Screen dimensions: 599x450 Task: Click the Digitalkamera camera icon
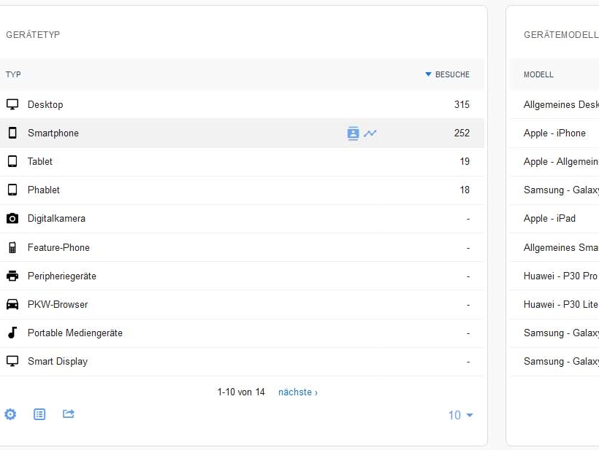12,219
